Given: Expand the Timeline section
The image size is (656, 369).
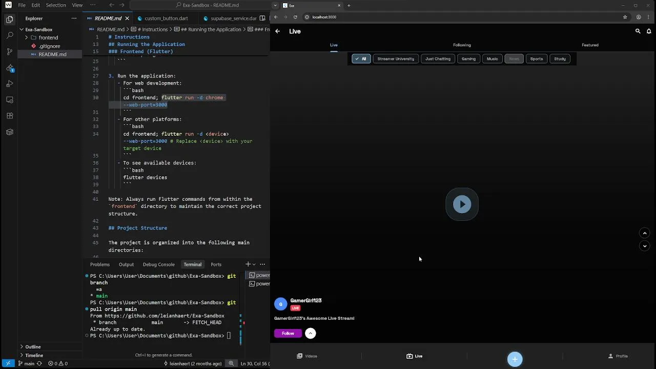Looking at the screenshot, I should 34,355.
